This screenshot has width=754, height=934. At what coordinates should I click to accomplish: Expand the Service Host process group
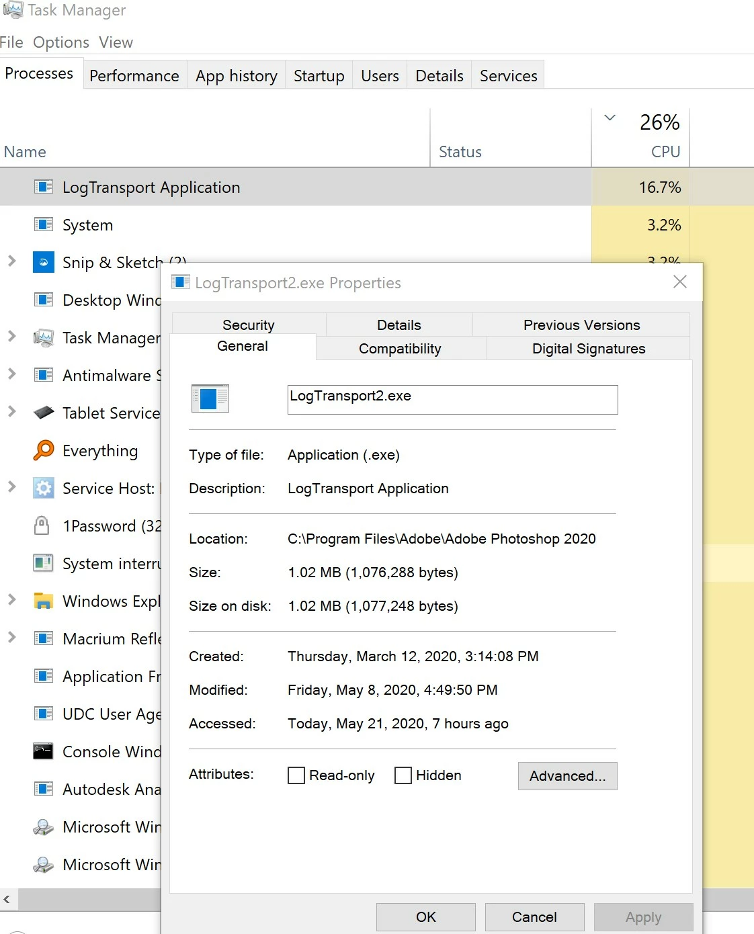[11, 486]
